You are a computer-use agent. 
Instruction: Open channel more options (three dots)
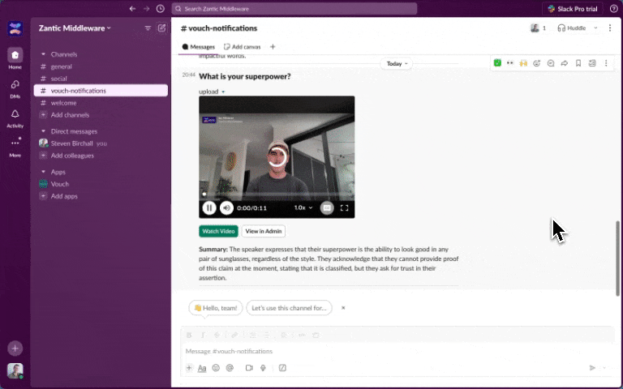coord(610,28)
